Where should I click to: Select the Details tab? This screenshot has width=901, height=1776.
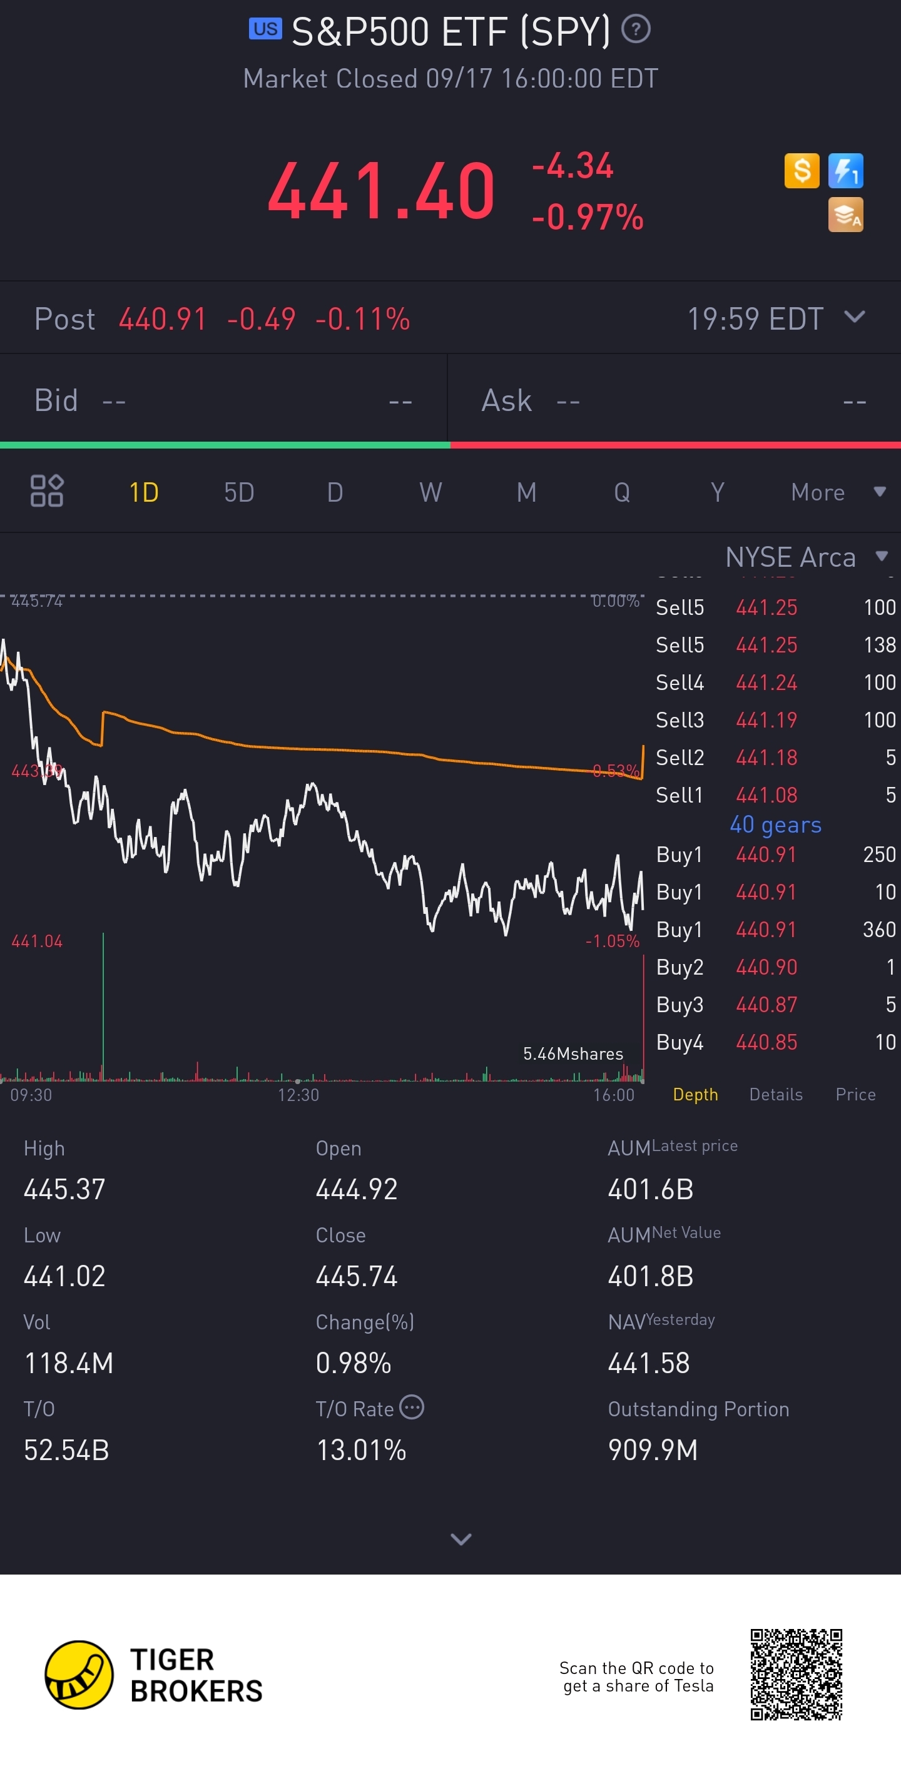775,1094
